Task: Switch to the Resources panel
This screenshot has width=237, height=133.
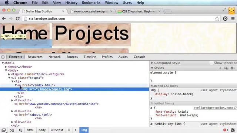Action: pyautogui.click(x=35, y=57)
